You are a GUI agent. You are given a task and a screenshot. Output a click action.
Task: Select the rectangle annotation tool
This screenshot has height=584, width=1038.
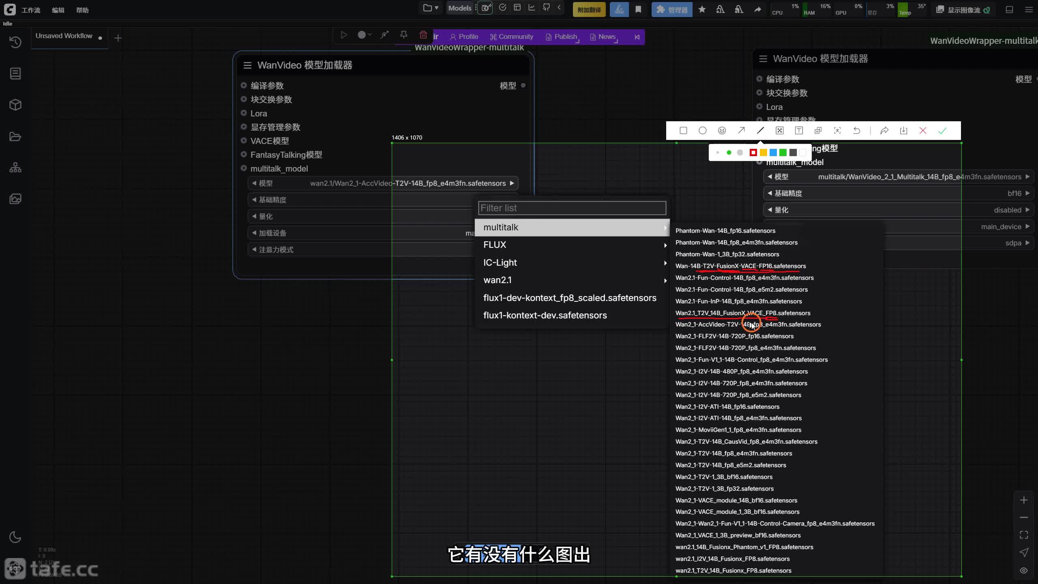point(683,131)
